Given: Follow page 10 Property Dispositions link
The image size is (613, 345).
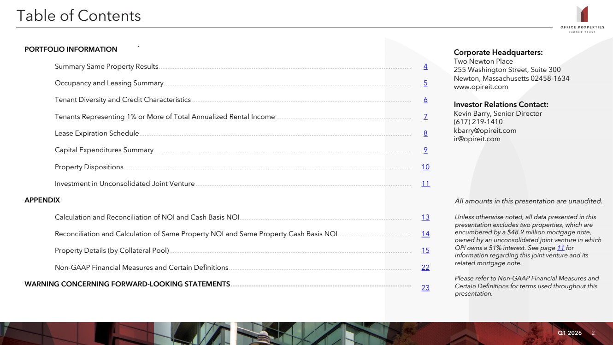Looking at the screenshot, I should pos(425,167).
